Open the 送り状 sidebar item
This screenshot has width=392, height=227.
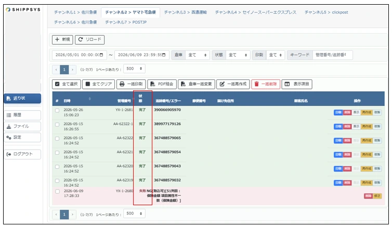point(22,98)
